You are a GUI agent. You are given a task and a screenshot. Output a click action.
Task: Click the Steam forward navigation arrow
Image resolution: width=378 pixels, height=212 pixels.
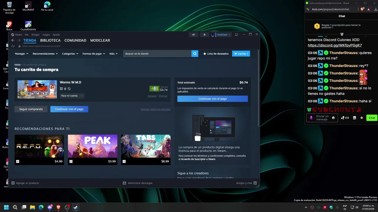(x=19, y=40)
